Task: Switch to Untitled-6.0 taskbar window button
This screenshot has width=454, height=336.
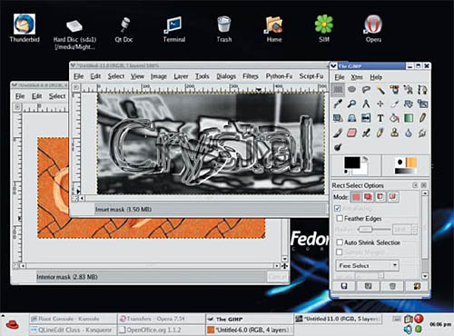Action: point(249,330)
